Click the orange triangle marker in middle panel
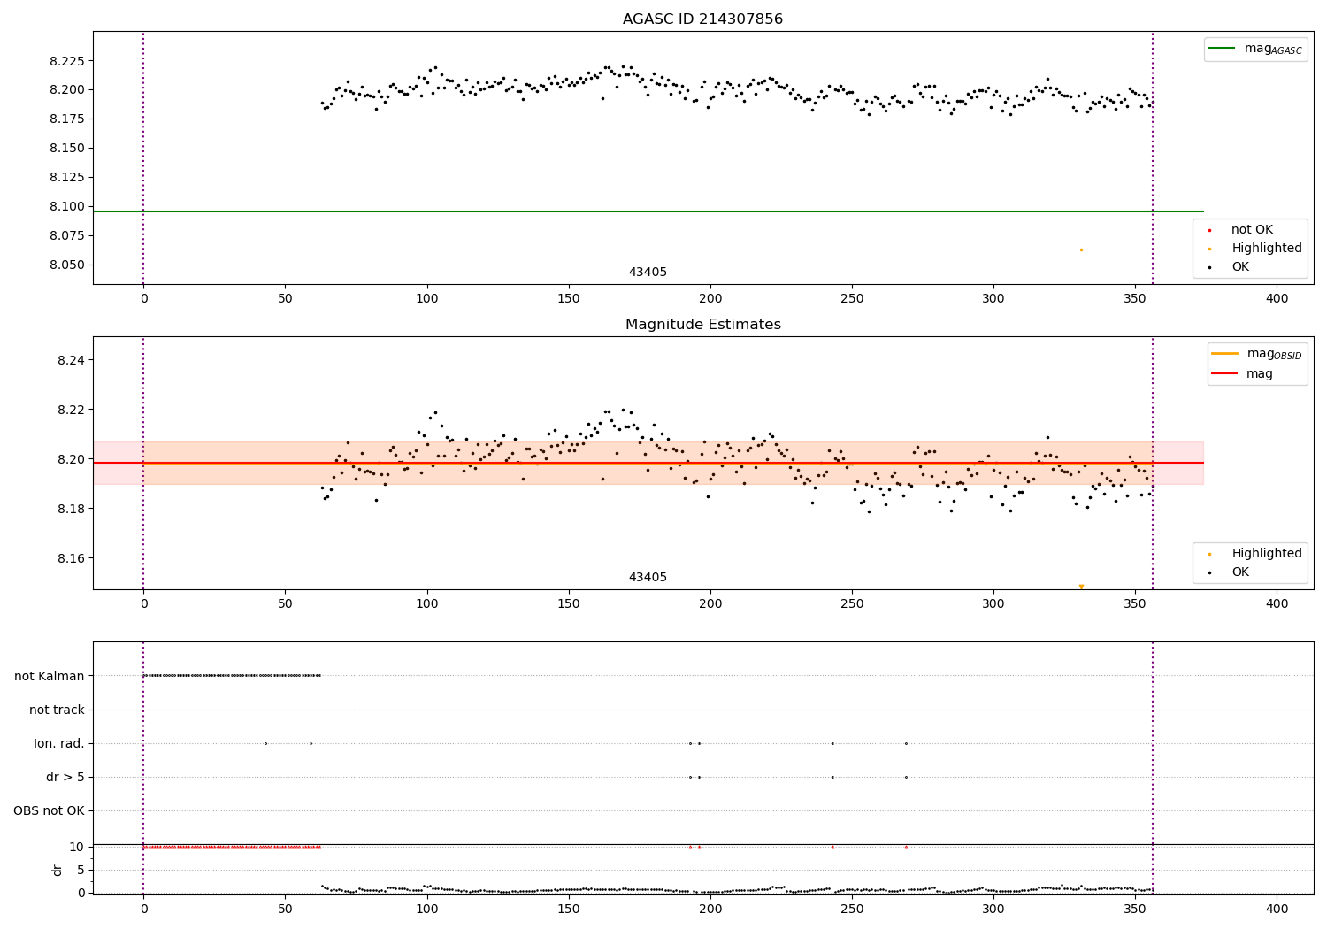The width and height of the screenshot is (1327, 929). pos(1081,587)
